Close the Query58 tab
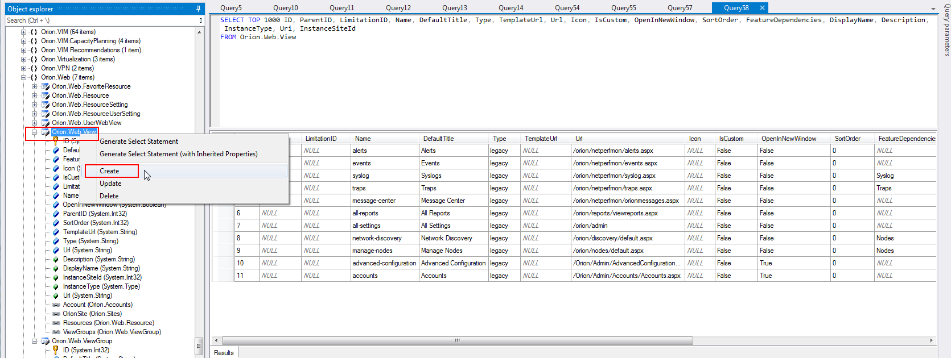The image size is (951, 358). point(762,8)
